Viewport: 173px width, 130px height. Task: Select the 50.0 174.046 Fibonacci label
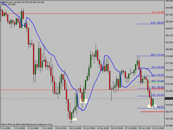click(x=158, y=81)
